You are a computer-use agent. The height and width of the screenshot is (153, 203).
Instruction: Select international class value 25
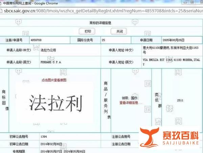(x=103, y=40)
